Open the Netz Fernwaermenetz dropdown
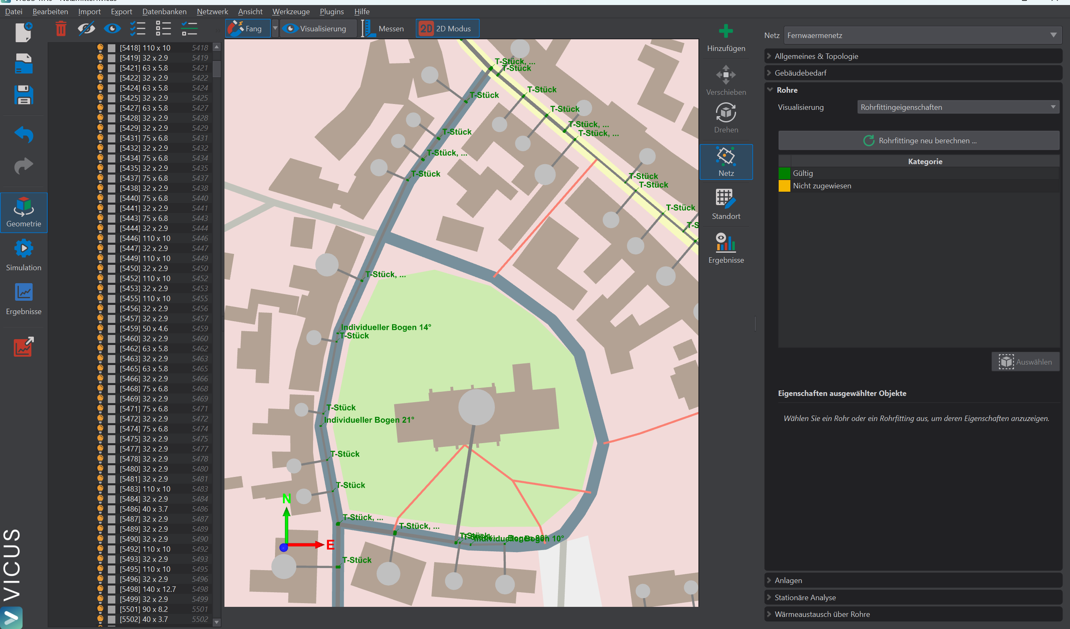 pos(922,35)
